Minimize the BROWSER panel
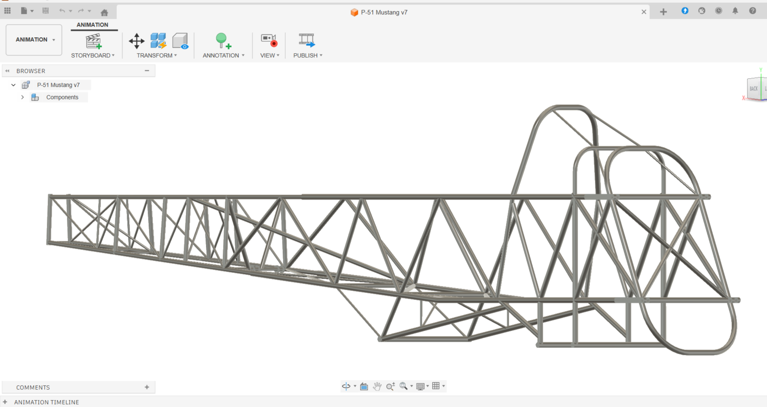 (x=147, y=71)
